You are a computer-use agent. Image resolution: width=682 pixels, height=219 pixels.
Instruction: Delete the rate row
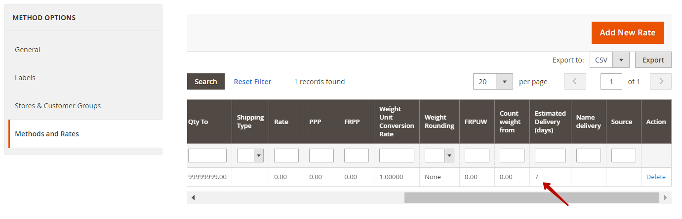(x=656, y=177)
